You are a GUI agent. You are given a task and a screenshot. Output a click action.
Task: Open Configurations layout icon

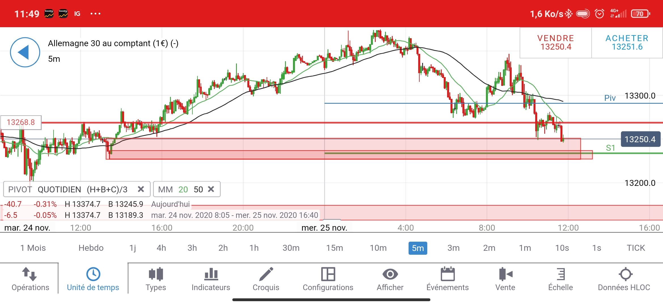coord(328,274)
